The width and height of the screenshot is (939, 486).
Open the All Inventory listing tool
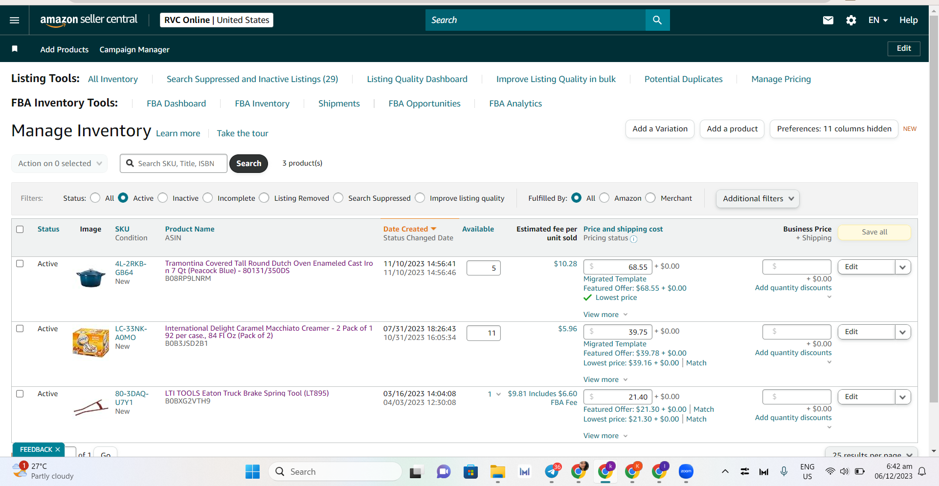pyautogui.click(x=113, y=79)
